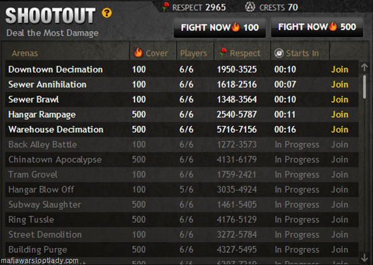The width and height of the screenshot is (373, 265).
Task: Sort by the Arenas column header
Action: [24, 54]
